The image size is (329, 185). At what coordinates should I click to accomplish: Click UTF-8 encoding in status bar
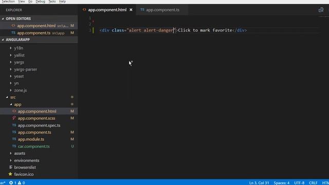pyautogui.click(x=299, y=183)
